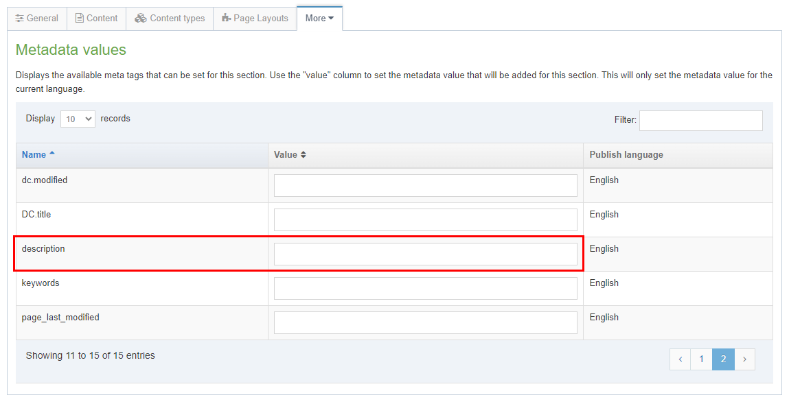
Task: Select pagination page 2
Action: coord(723,359)
